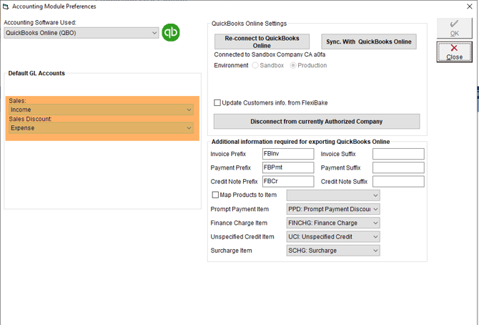The height and width of the screenshot is (325, 479).
Task: Click the Invoice Prefix field
Action: pos(288,154)
